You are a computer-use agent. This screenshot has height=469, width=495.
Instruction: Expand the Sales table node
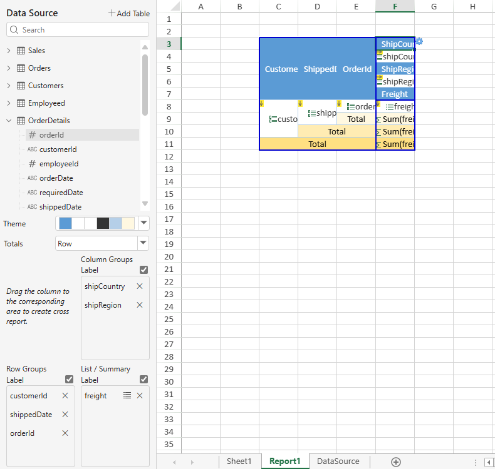tap(9, 51)
